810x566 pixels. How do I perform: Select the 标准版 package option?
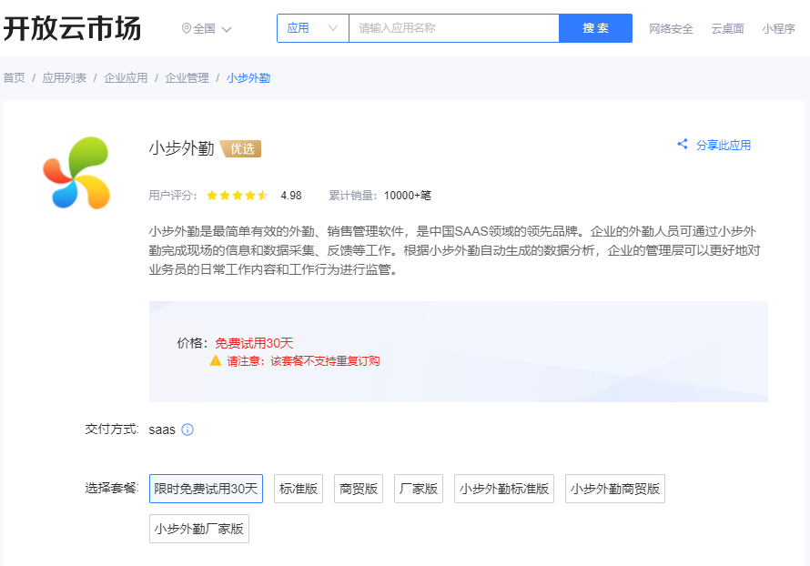(299, 489)
